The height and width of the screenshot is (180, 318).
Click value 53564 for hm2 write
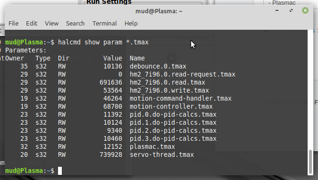(113, 91)
